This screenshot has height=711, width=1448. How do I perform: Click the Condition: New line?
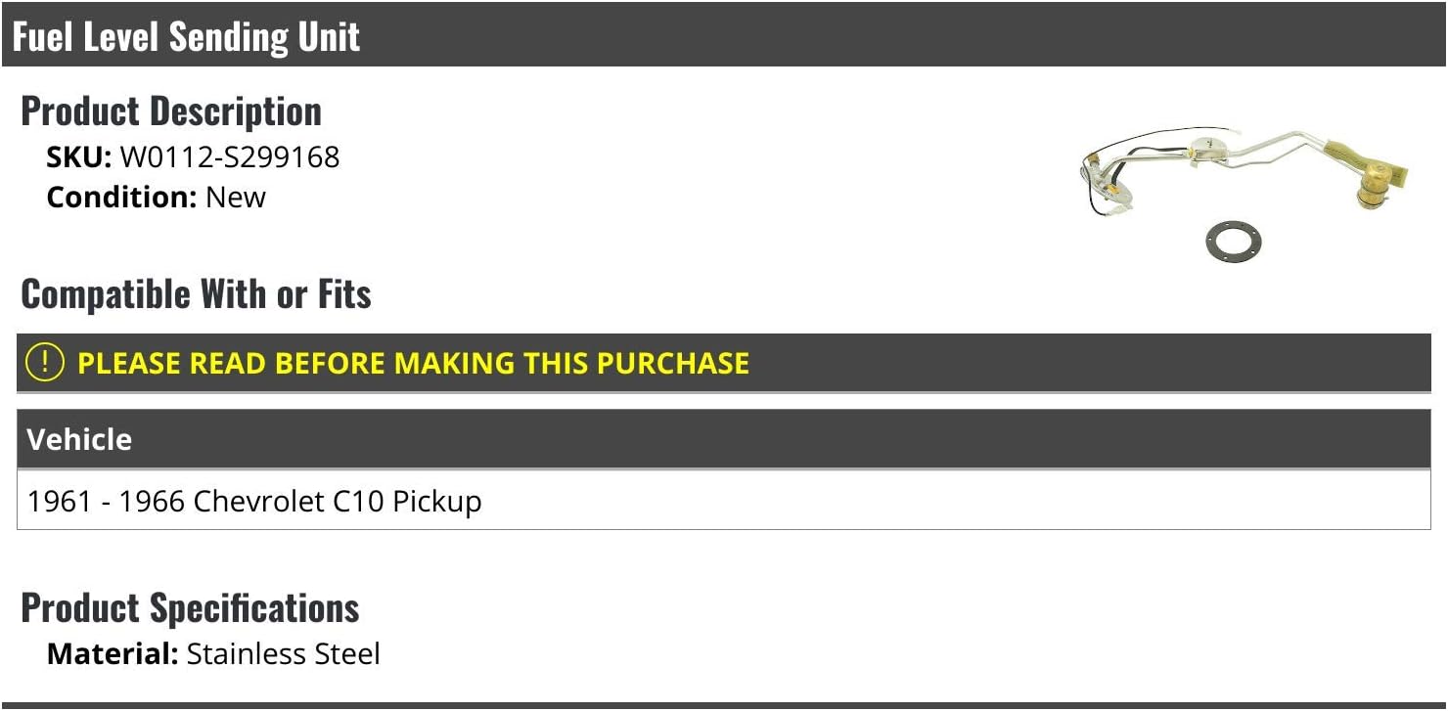[x=157, y=197]
